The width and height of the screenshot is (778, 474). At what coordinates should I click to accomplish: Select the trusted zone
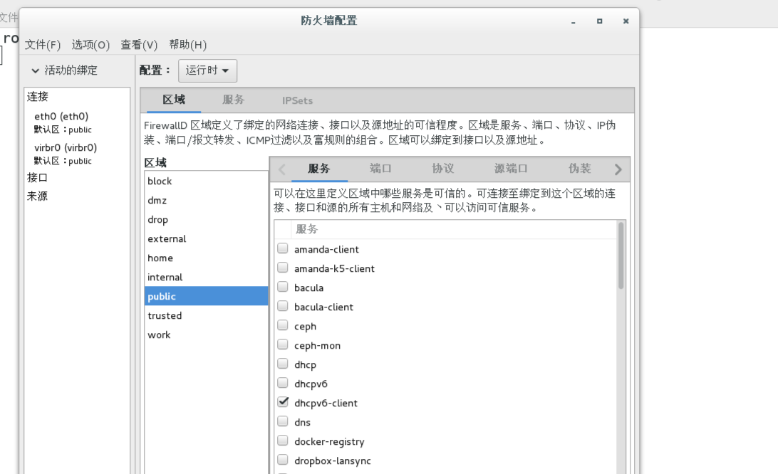click(206, 315)
